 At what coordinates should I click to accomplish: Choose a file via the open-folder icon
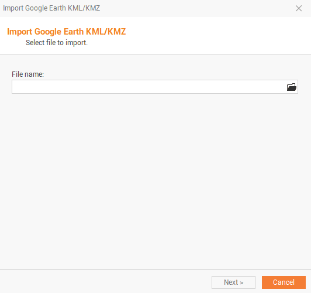(x=291, y=87)
